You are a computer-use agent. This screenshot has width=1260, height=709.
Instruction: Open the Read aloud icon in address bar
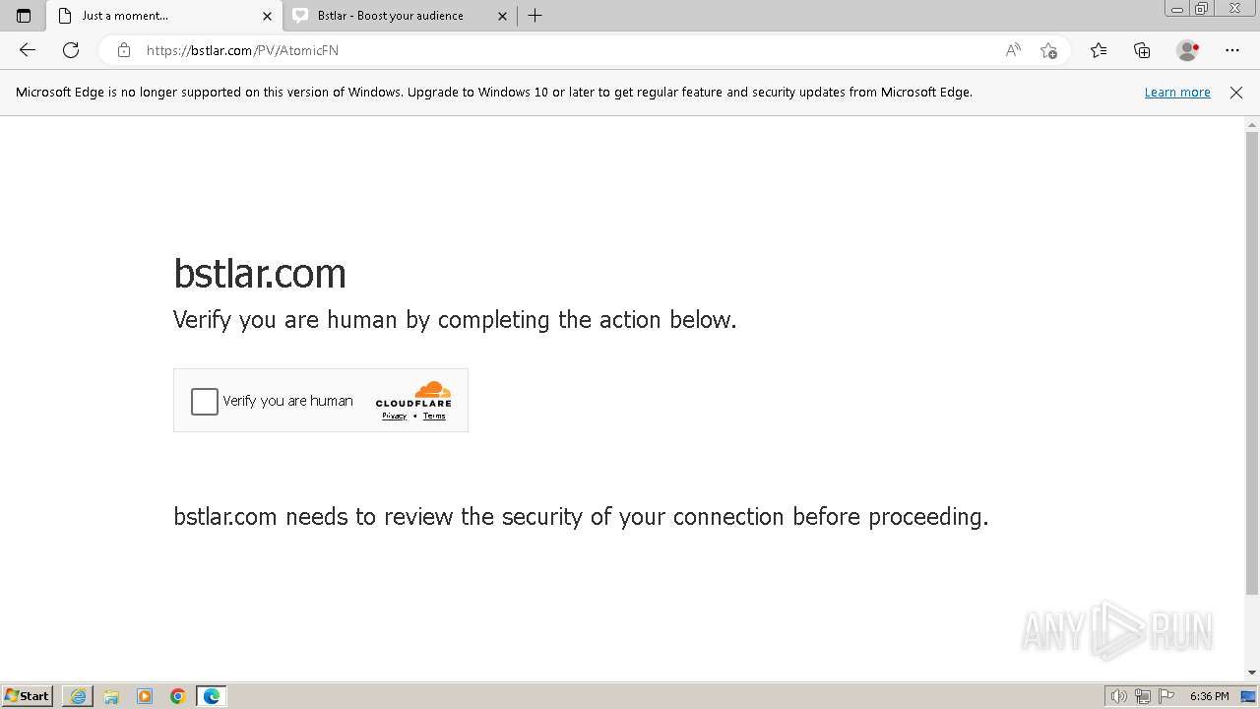coord(1013,50)
